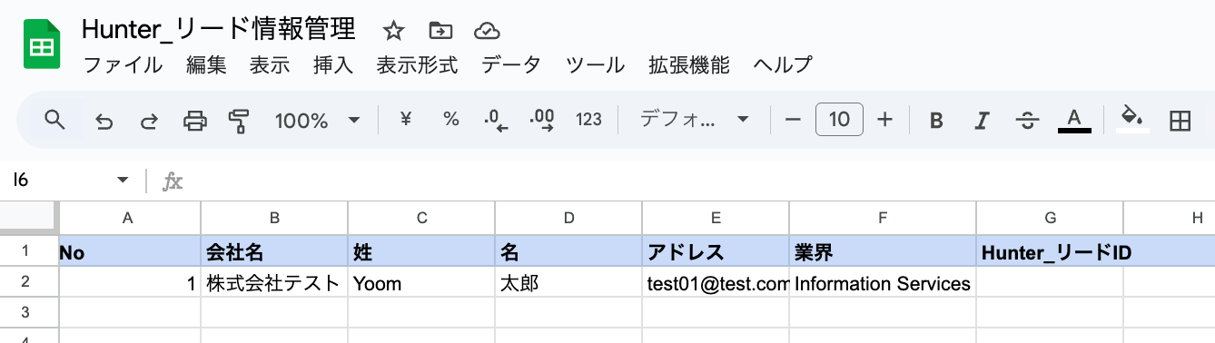The width and height of the screenshot is (1215, 343).
Task: Increase font size with plus button
Action: 885,120
